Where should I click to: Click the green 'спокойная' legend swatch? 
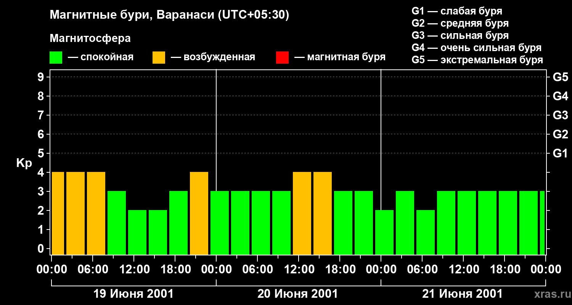click(x=56, y=58)
